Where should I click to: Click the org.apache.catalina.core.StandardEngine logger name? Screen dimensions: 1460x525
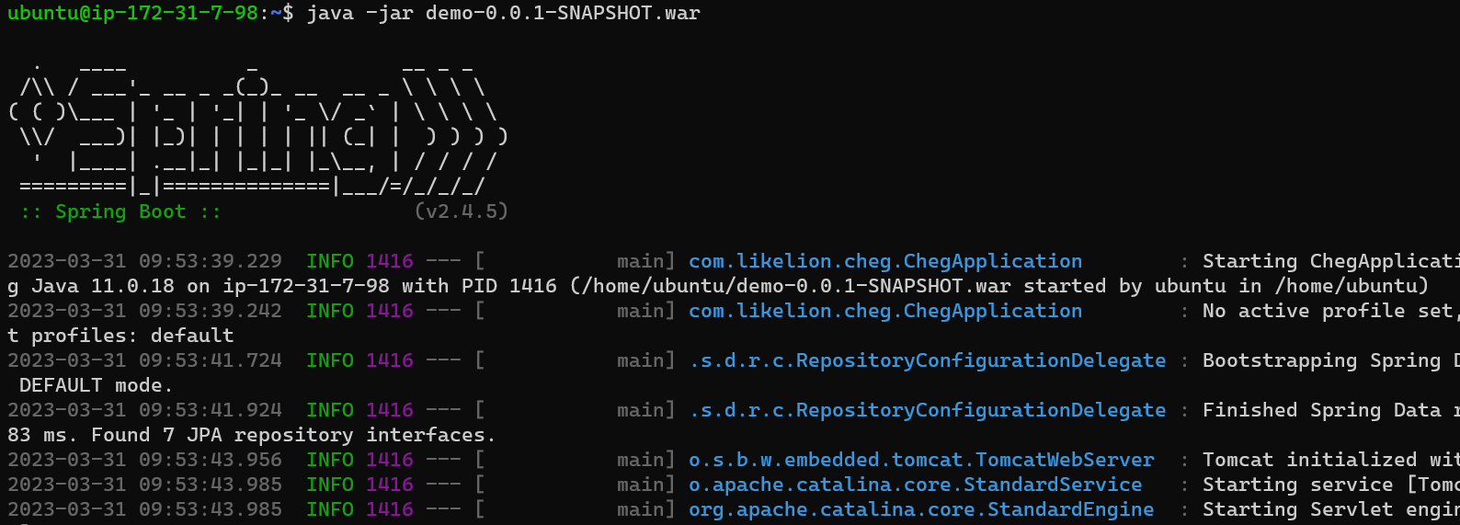(921, 509)
